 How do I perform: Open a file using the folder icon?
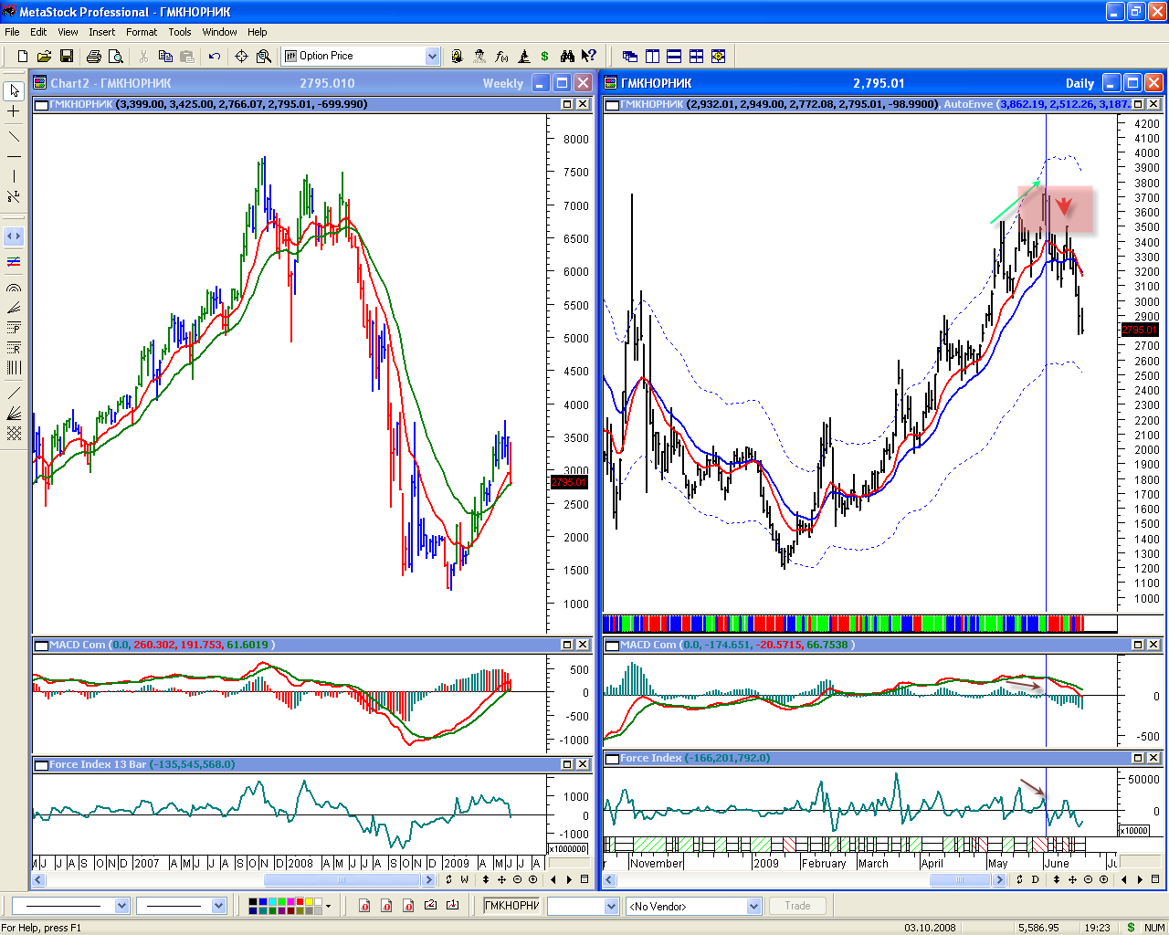tap(44, 56)
